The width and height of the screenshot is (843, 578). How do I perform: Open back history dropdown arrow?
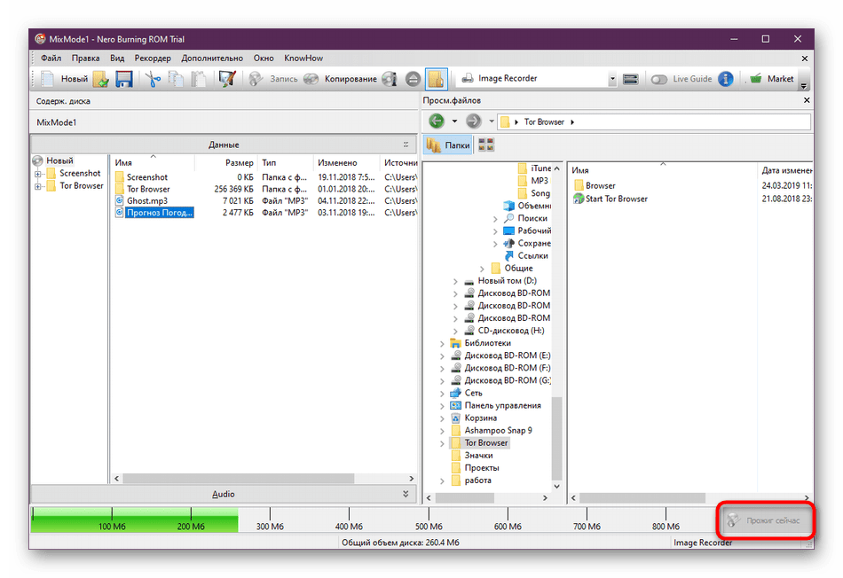[x=454, y=121]
